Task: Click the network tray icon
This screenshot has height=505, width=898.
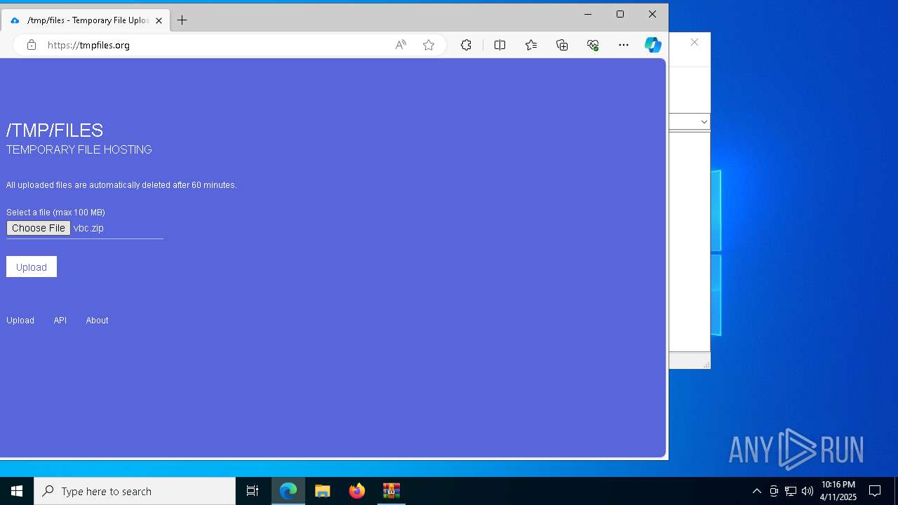Action: click(791, 491)
